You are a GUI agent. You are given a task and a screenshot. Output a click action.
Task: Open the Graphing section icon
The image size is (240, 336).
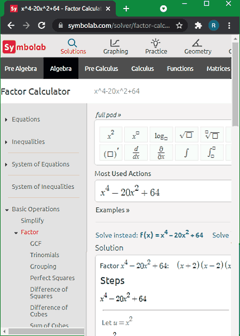(x=115, y=43)
